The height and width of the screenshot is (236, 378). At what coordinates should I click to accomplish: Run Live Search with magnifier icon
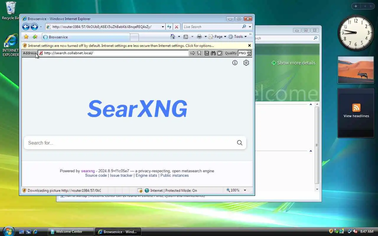(244, 27)
